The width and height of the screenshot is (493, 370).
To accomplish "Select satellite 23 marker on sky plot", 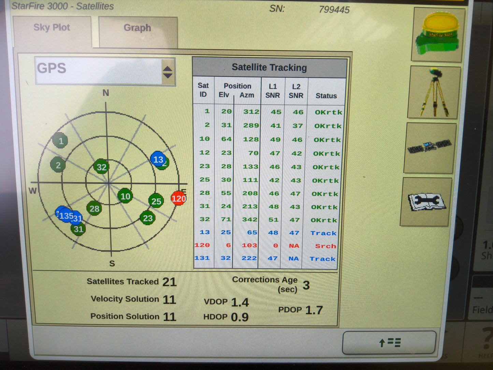I will coord(148,218).
